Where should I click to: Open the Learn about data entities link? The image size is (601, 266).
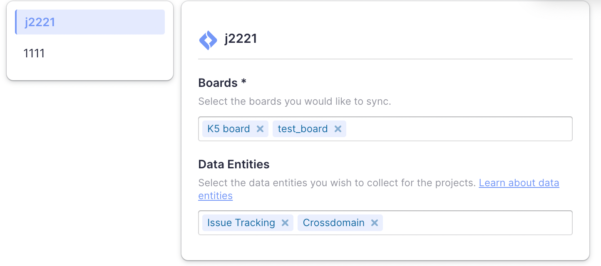tap(519, 182)
